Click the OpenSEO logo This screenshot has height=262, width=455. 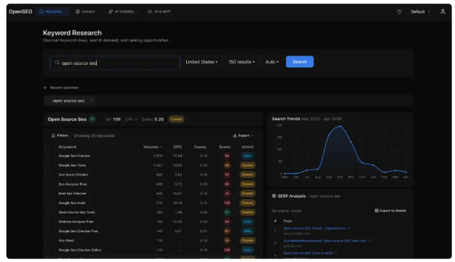click(x=20, y=11)
